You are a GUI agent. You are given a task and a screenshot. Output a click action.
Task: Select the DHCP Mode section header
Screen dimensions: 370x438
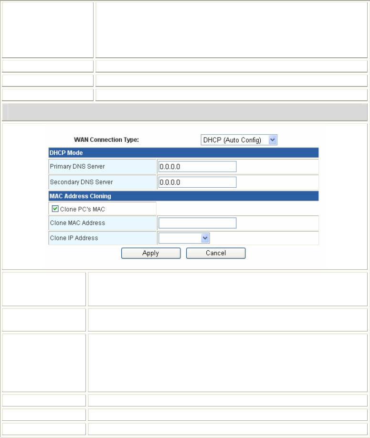point(183,153)
